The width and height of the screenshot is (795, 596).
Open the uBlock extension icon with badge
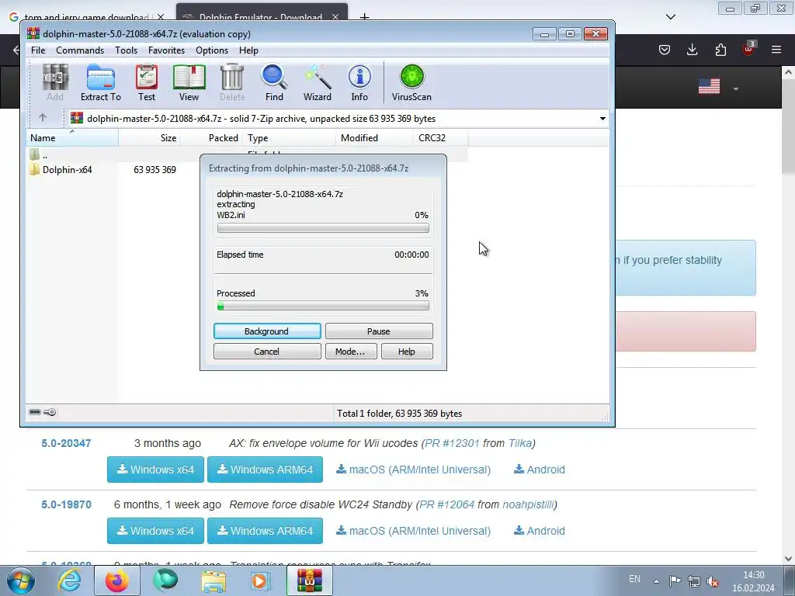(749, 48)
